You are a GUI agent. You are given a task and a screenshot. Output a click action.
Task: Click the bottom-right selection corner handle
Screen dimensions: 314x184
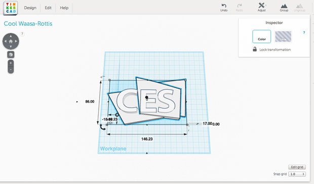[x=187, y=125]
